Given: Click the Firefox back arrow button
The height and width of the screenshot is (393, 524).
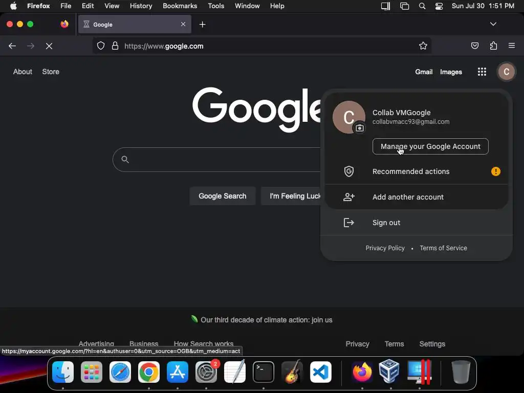Looking at the screenshot, I should coord(12,46).
